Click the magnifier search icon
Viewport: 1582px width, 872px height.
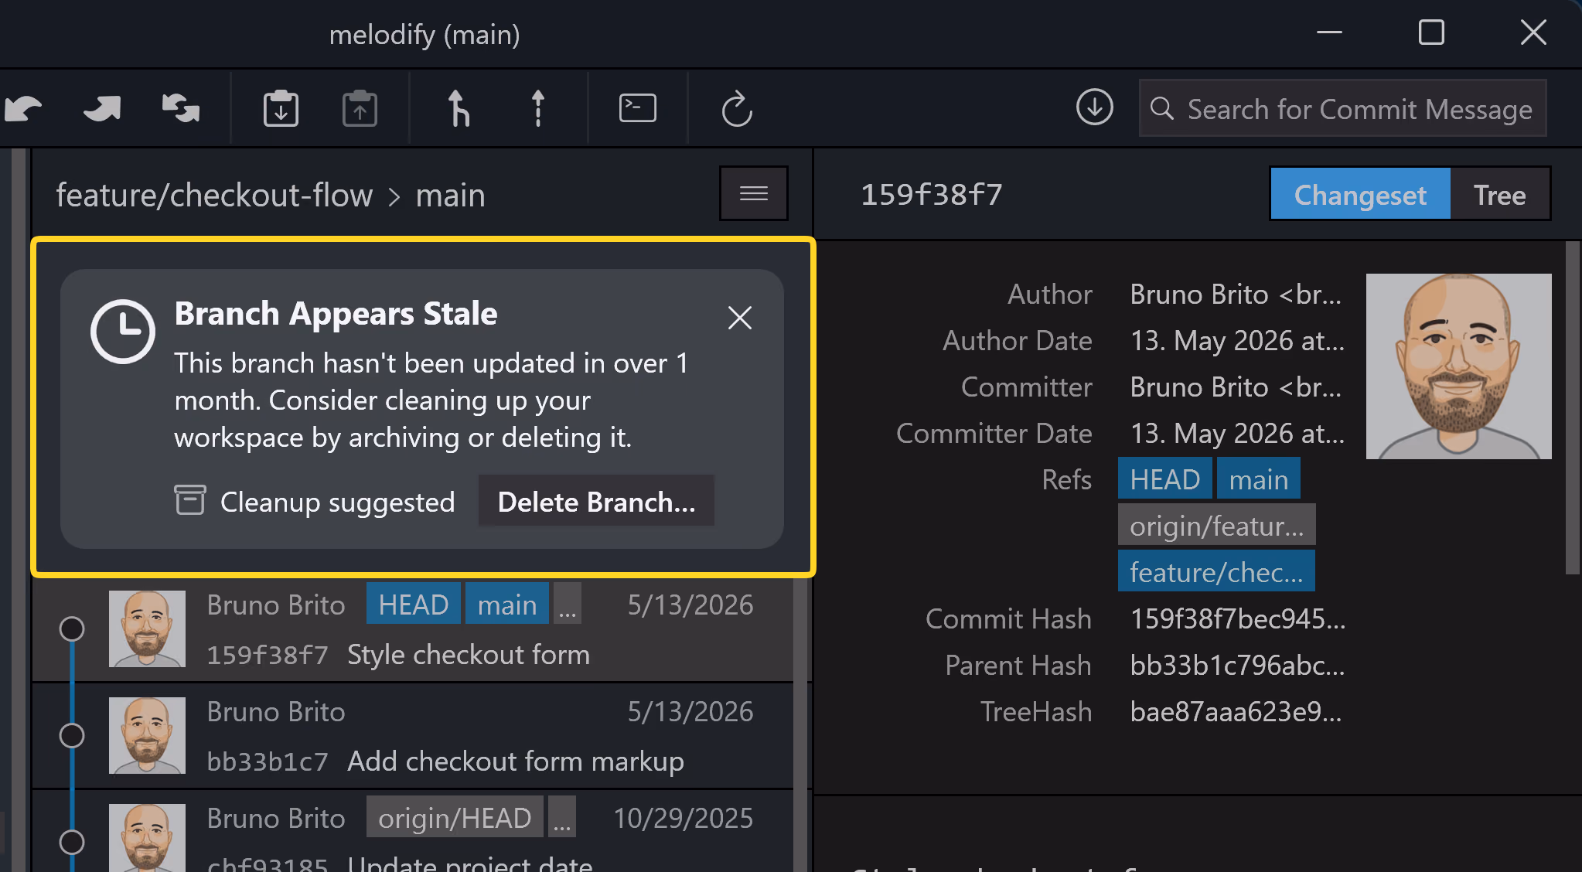tap(1161, 108)
